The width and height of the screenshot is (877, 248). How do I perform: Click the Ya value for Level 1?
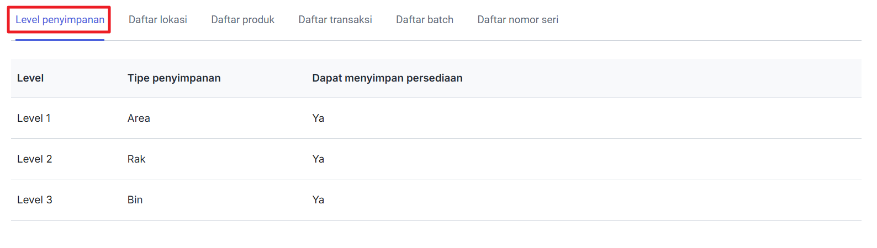(x=318, y=118)
